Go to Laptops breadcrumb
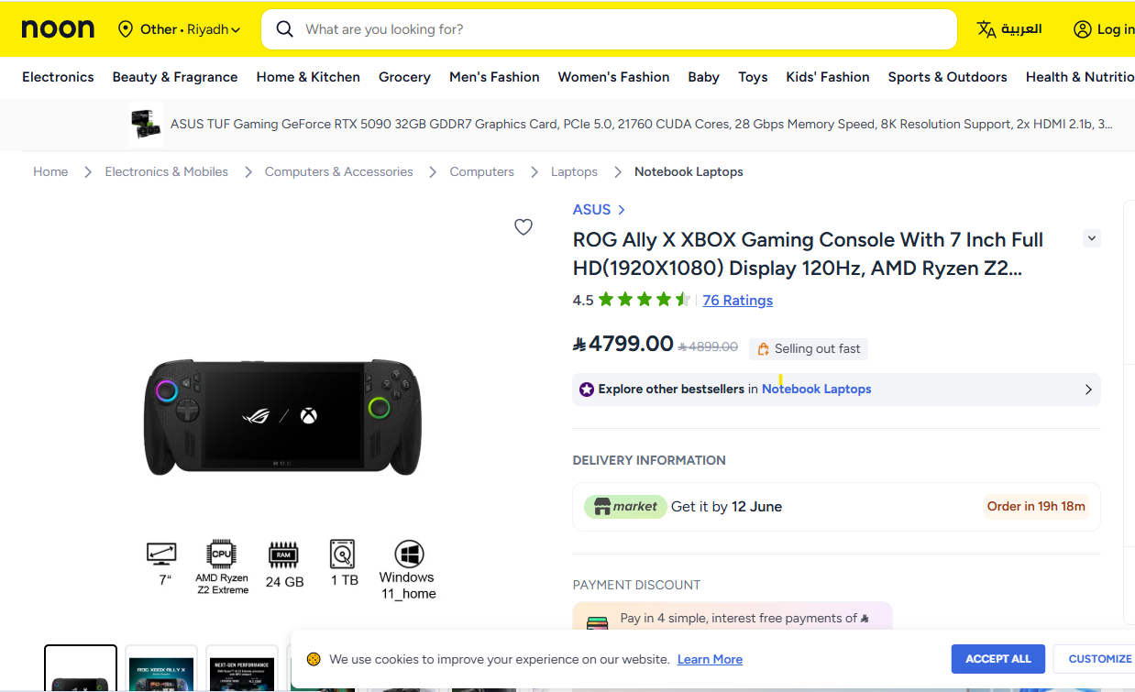This screenshot has width=1135, height=692. 574,171
